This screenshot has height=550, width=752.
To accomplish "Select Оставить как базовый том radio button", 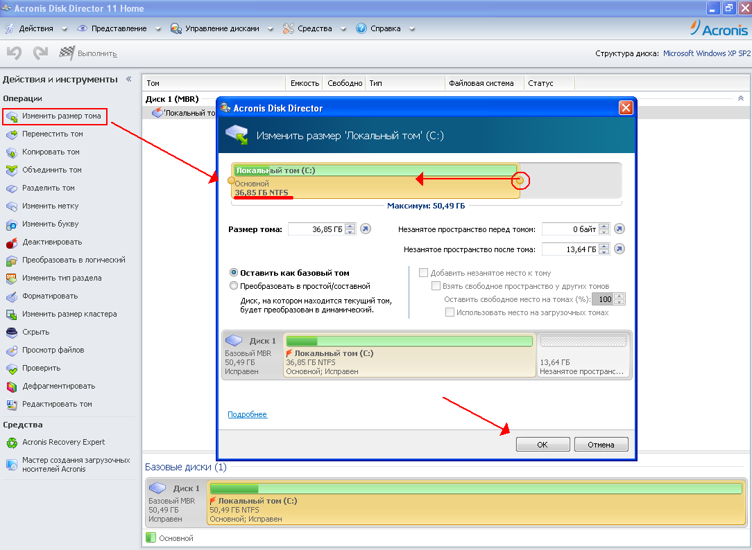I will point(234,272).
